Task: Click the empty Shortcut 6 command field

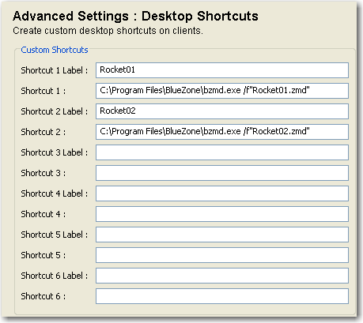Action: pos(222,296)
